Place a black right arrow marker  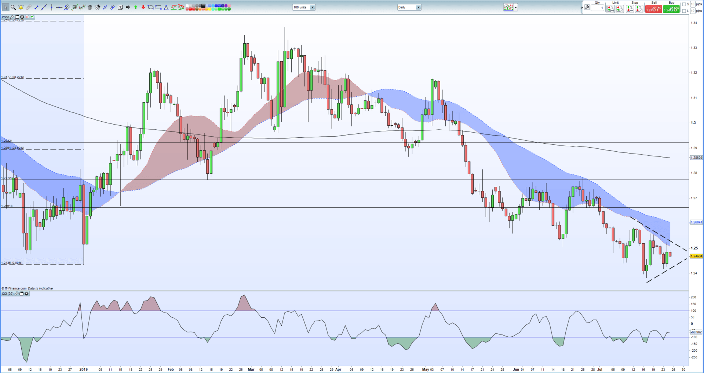click(128, 7)
